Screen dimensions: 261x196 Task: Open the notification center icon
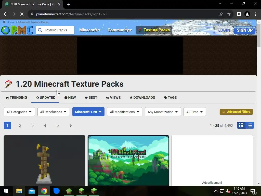point(253,191)
